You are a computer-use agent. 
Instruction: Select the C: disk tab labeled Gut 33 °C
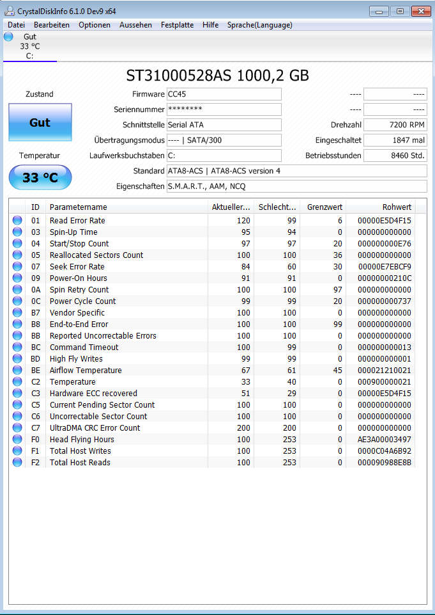30,46
